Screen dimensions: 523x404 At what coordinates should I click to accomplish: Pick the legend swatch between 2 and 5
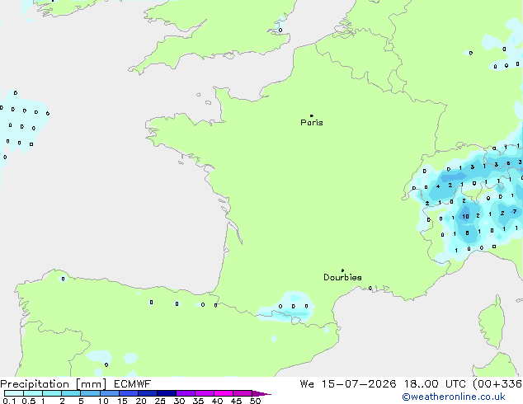(71, 393)
